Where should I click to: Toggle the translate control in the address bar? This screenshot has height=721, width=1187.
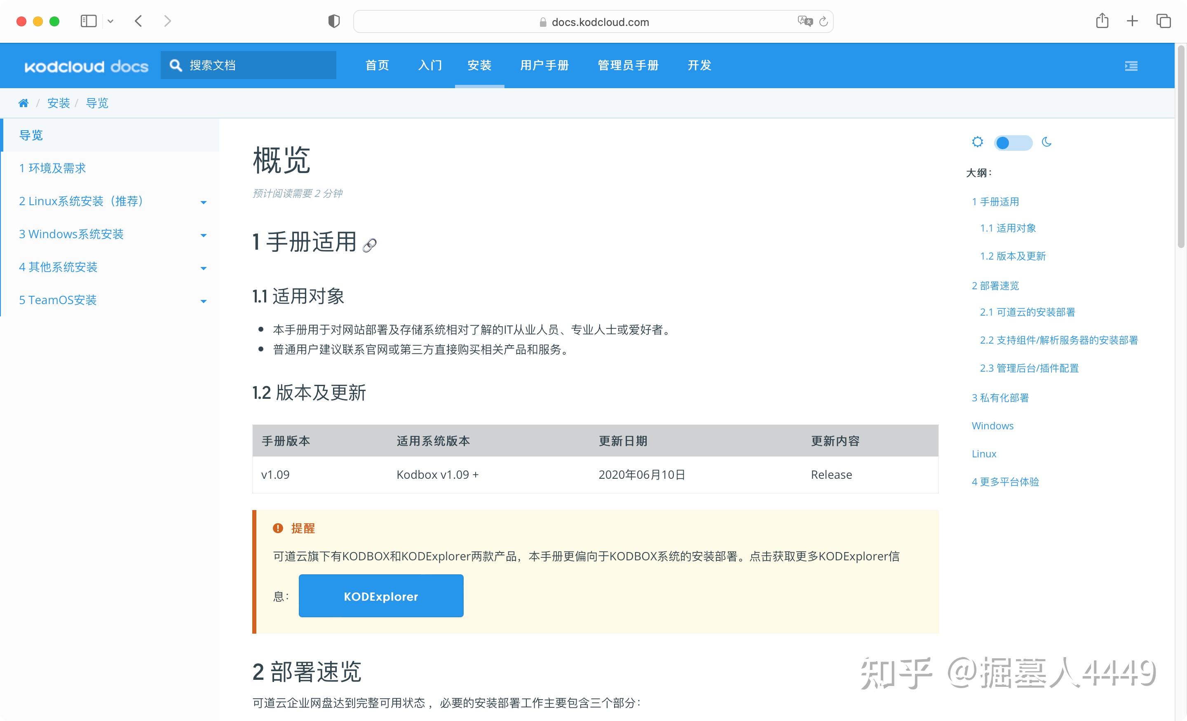pos(805,21)
